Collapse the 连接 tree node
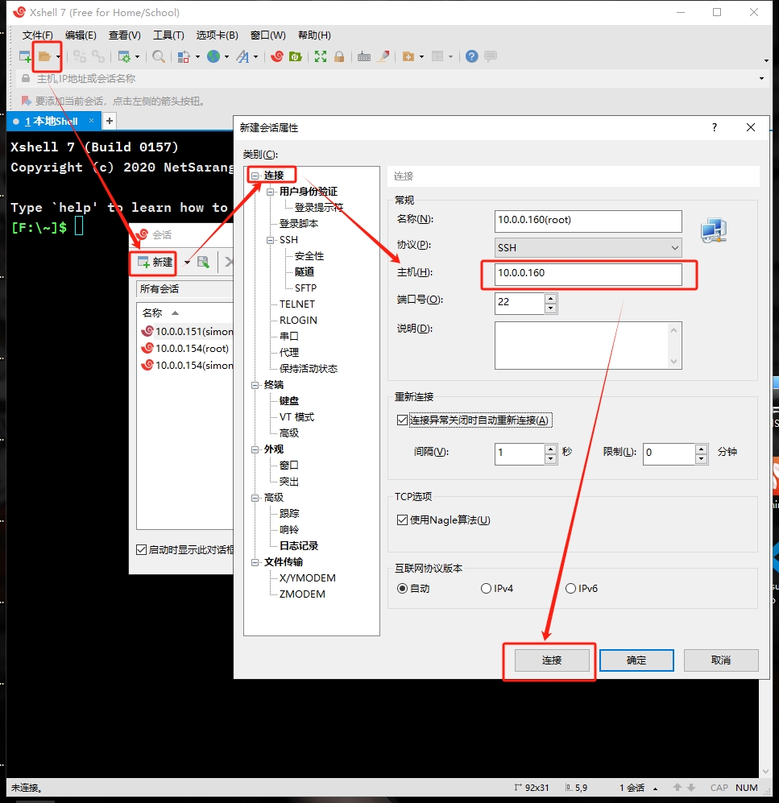The width and height of the screenshot is (779, 803). click(255, 176)
